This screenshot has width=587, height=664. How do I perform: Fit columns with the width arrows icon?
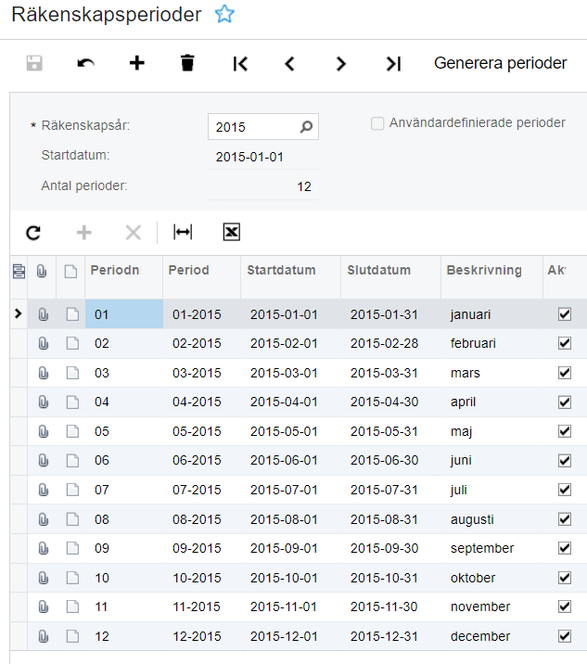[183, 232]
